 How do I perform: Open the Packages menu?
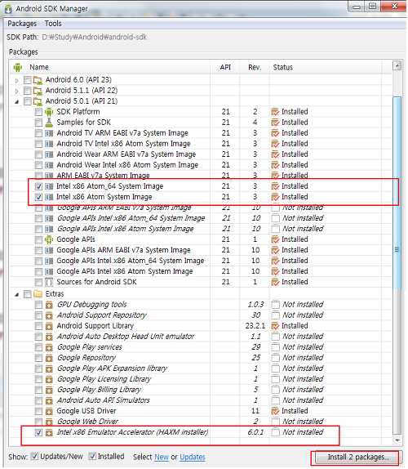(x=22, y=24)
